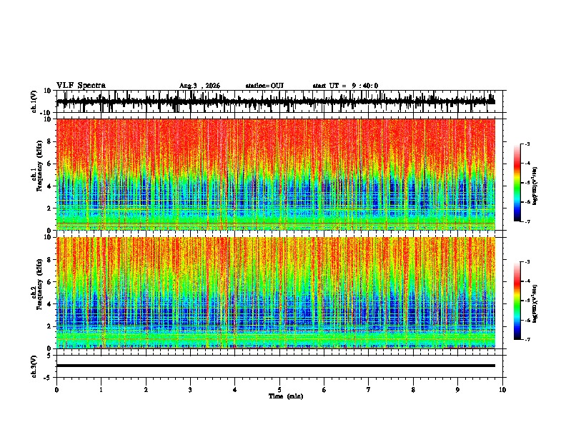This screenshot has height=437, width=566.
Task: Click the ch.1(V) waveform trace panel
Action: (281, 101)
